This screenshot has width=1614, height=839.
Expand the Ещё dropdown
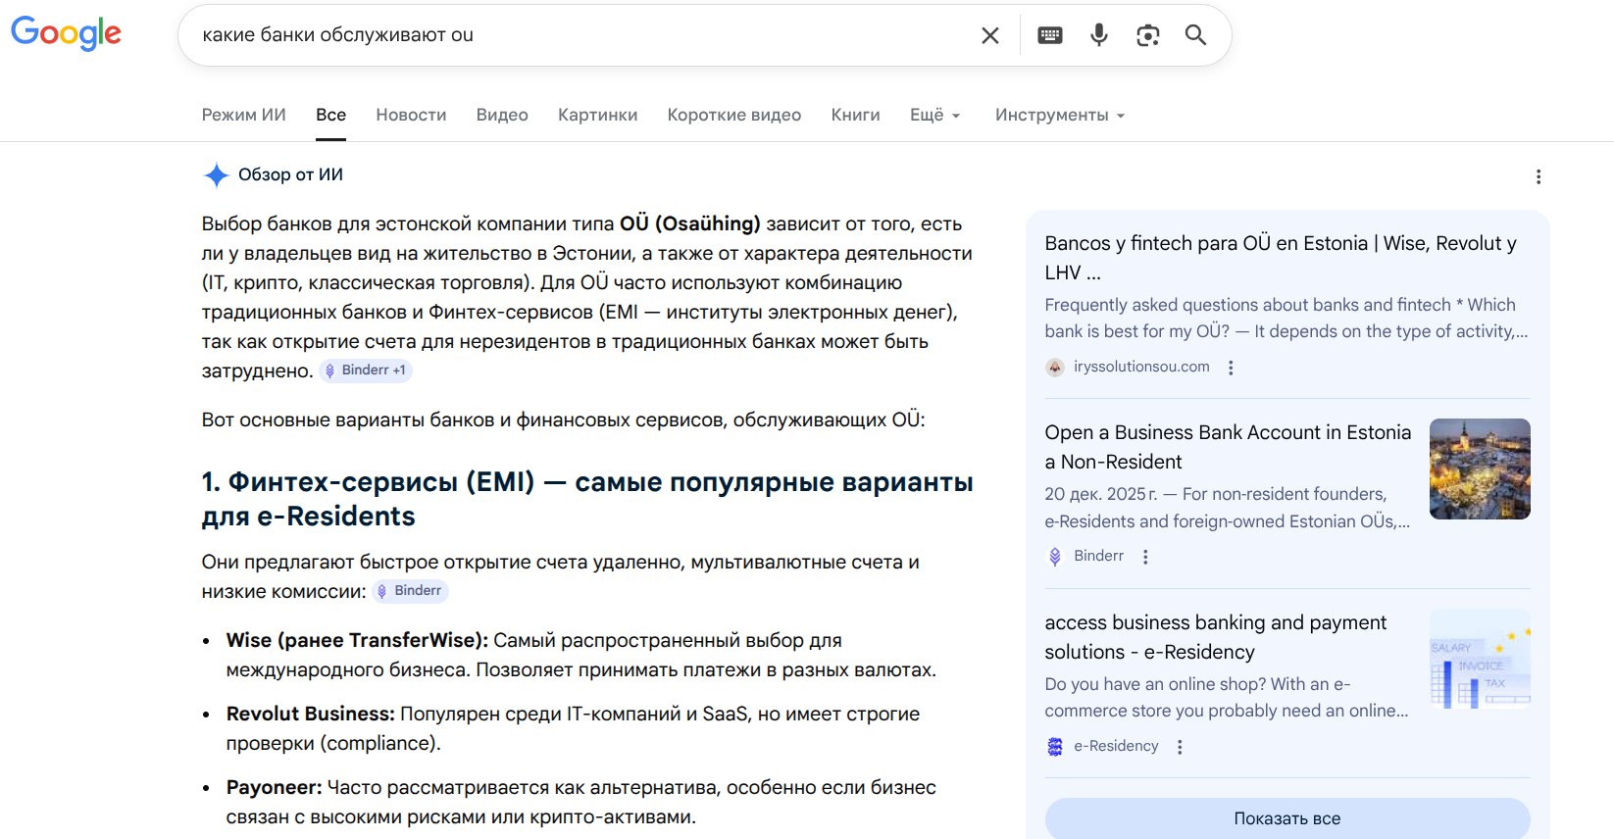(935, 115)
